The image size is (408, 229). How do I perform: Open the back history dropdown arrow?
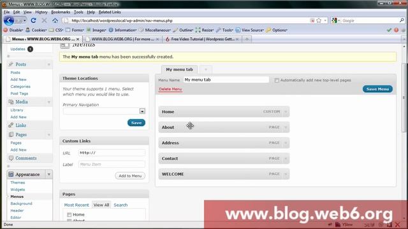point(25,20)
